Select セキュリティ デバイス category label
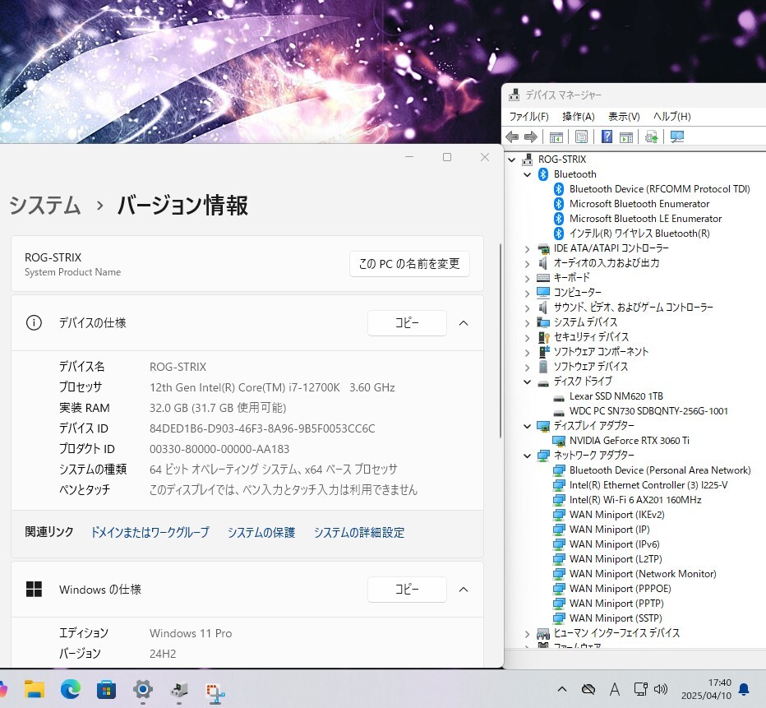The height and width of the screenshot is (708, 766). pyautogui.click(x=591, y=337)
